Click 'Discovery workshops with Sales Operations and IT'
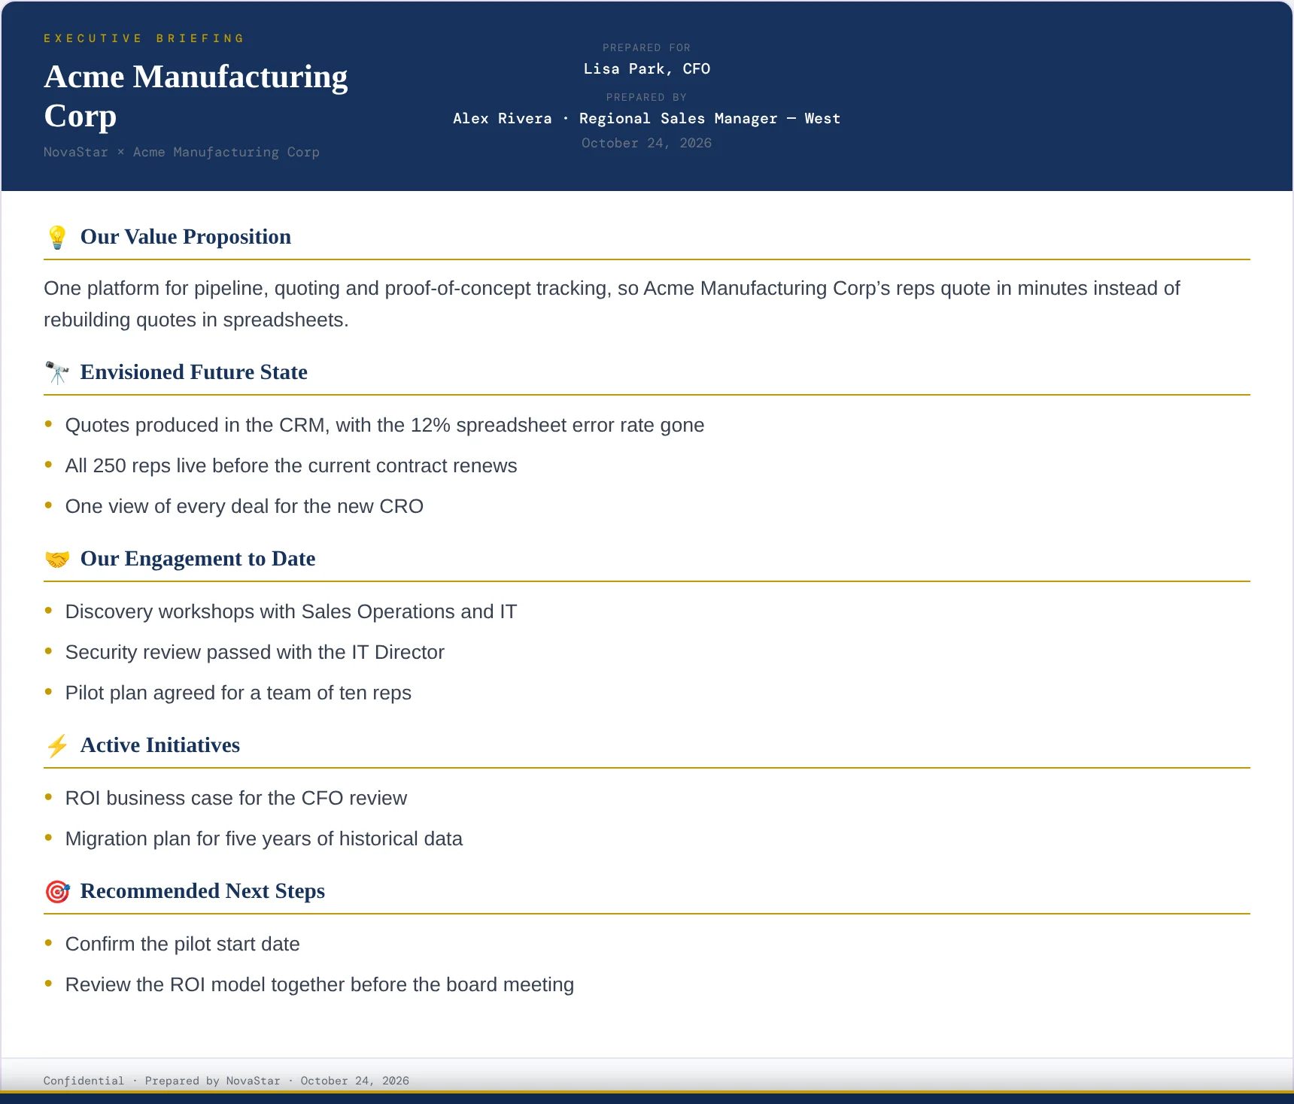The height and width of the screenshot is (1104, 1294). [x=291, y=611]
